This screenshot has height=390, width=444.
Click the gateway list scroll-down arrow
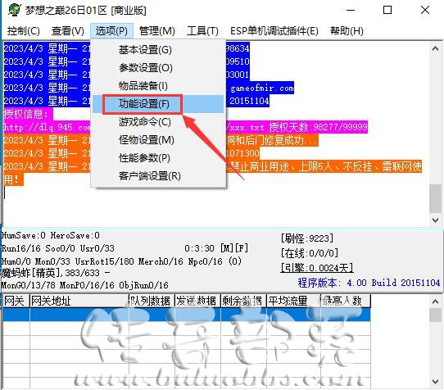pos(436,382)
